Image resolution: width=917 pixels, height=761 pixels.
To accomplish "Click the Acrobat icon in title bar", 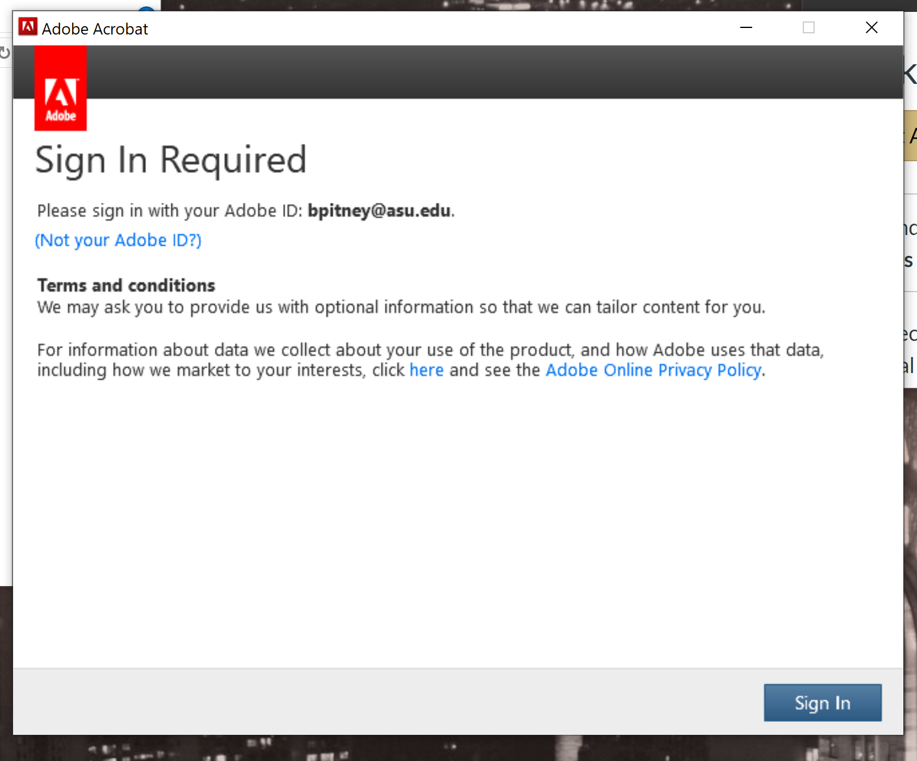I will [x=27, y=27].
